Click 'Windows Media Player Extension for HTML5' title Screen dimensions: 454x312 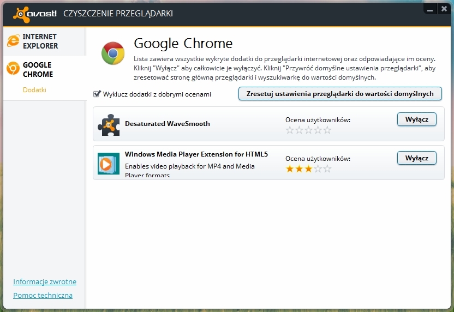click(196, 154)
